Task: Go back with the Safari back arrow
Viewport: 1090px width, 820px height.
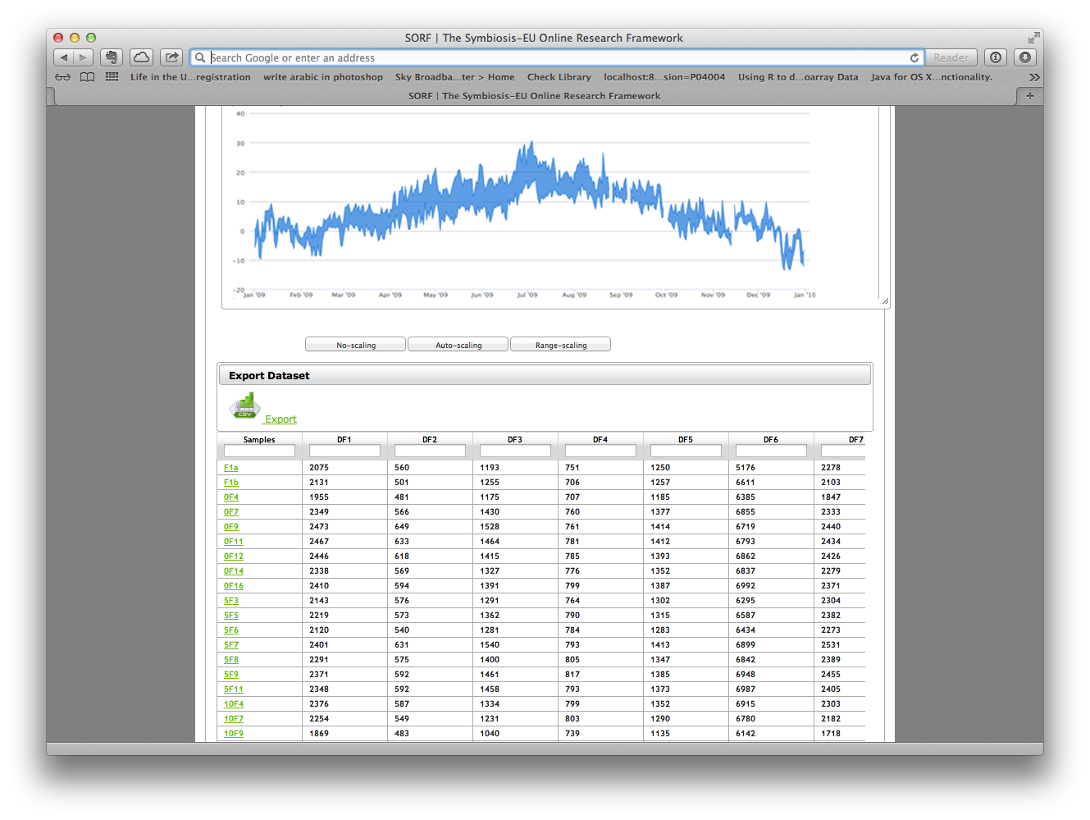Action: coord(63,57)
